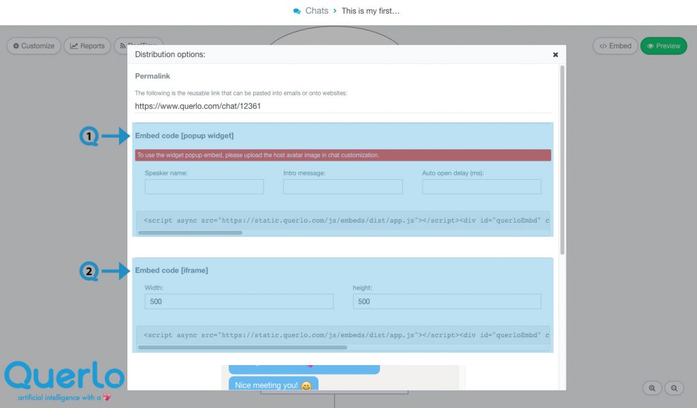Click the dialog vertical scrollbar
The image size is (697, 408).
(x=562, y=160)
